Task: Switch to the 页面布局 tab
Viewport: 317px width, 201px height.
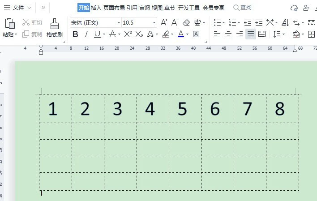Action: click(x=114, y=8)
